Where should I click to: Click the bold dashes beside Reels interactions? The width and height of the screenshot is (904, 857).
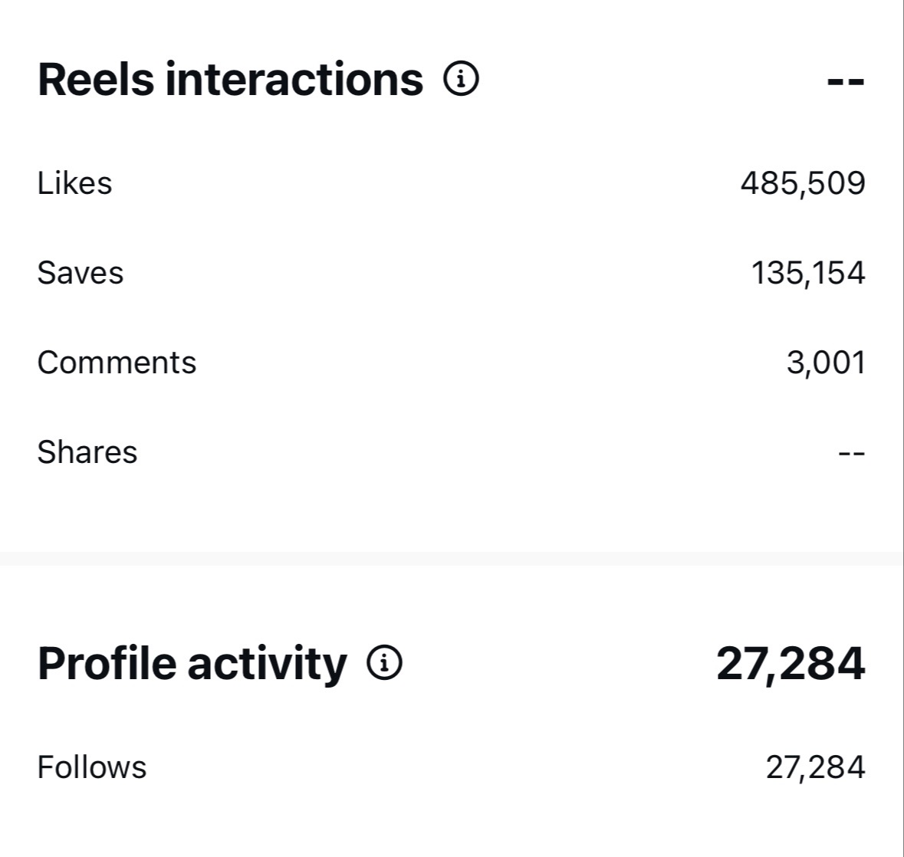tap(846, 81)
